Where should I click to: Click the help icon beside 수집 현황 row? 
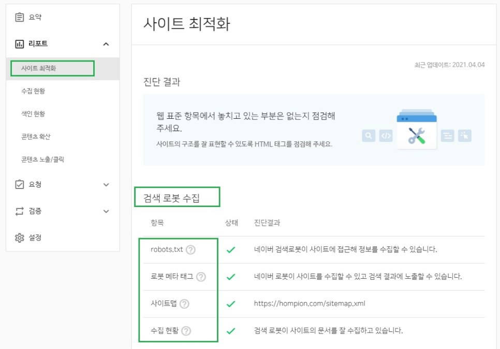(186, 331)
